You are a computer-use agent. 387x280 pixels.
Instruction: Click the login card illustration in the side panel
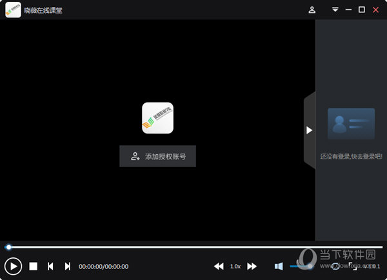coord(351,124)
